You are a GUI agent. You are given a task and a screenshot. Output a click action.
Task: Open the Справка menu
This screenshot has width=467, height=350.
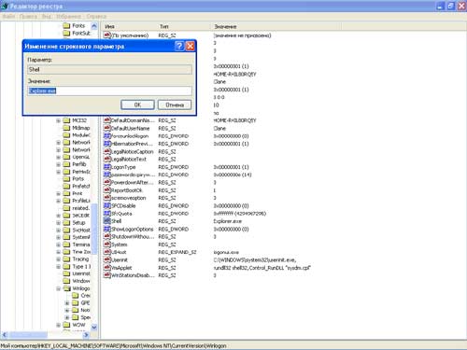coord(96,16)
